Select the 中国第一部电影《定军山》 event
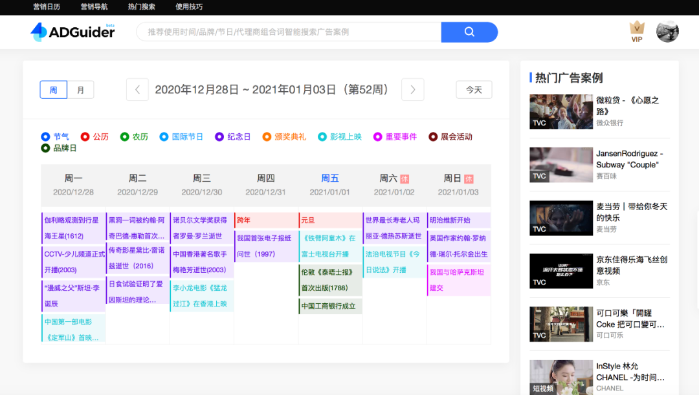Image resolution: width=699 pixels, height=395 pixels. [74, 328]
